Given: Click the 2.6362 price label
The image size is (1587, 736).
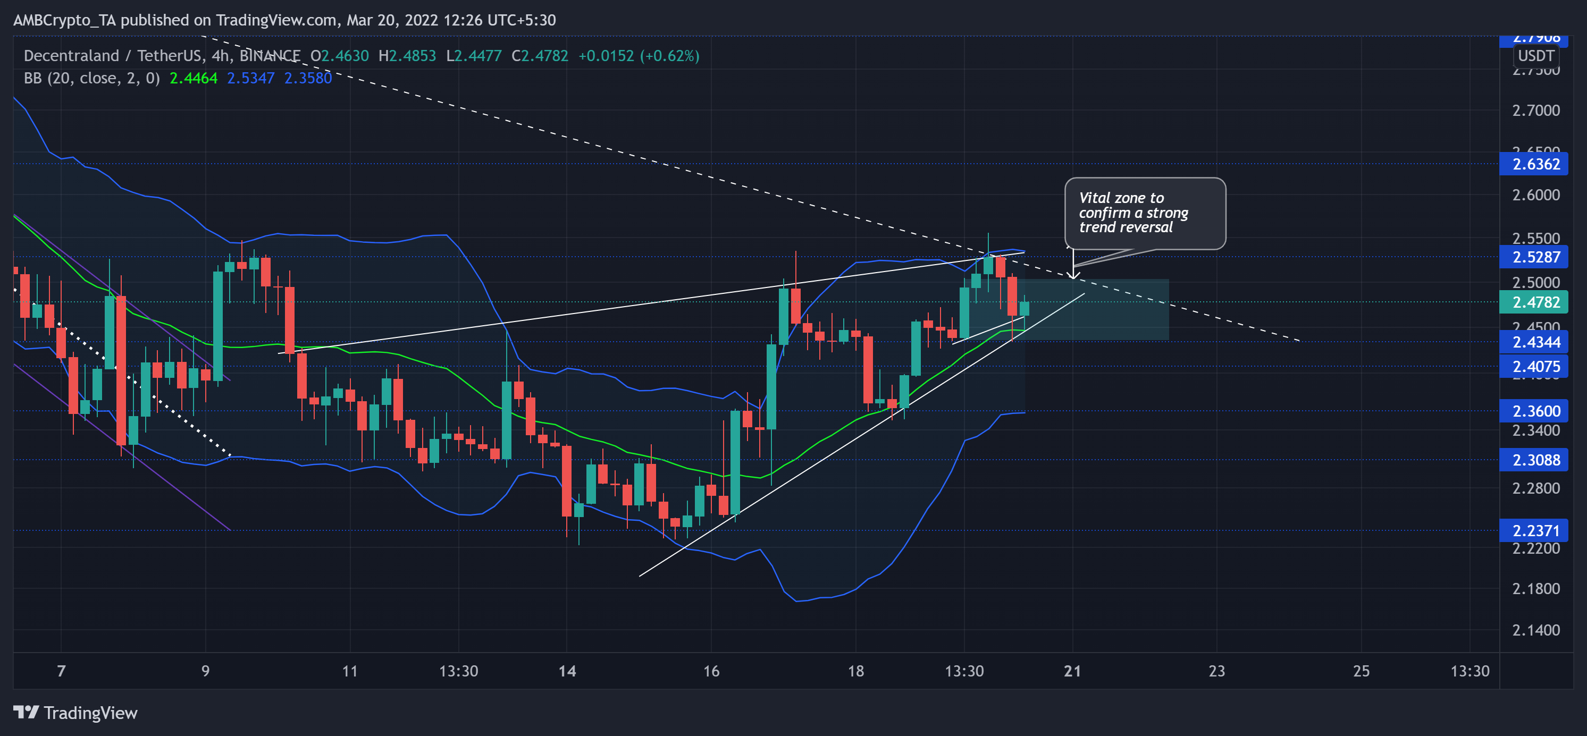Looking at the screenshot, I should pos(1533,164).
